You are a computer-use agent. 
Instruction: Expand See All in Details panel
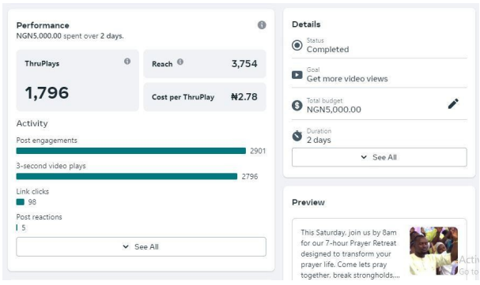coord(380,157)
